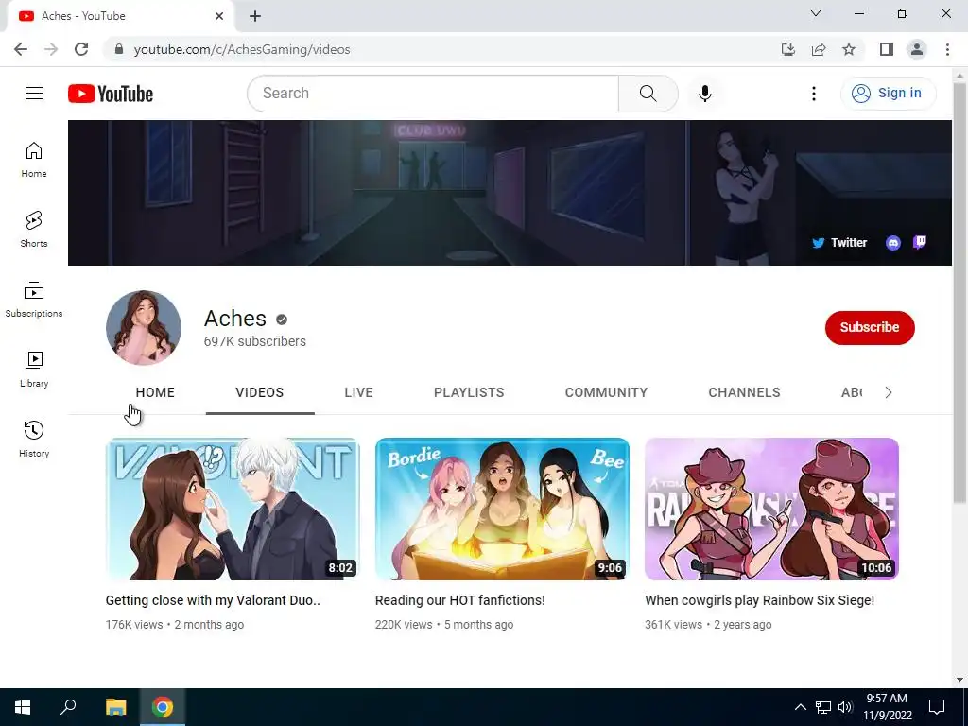Image resolution: width=968 pixels, height=726 pixels.
Task: Open File Explorer from taskbar
Action: (x=115, y=707)
